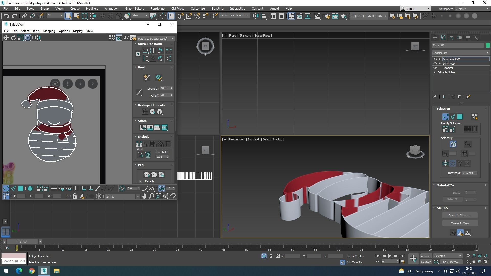Enable Polygon sub-object mode in Selection rollout
This screenshot has width=491, height=276.
(460, 117)
